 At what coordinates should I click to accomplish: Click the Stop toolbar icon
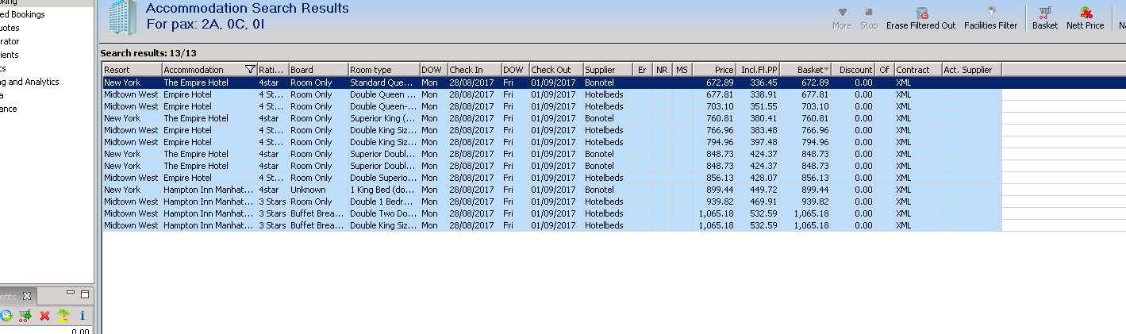point(869,12)
